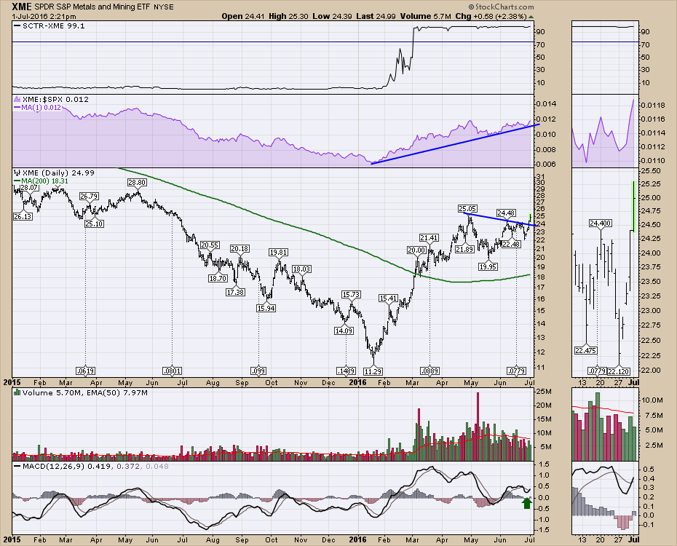This screenshot has width=677, height=546.
Task: Click the green arrow on MACD panel
Action: click(526, 503)
